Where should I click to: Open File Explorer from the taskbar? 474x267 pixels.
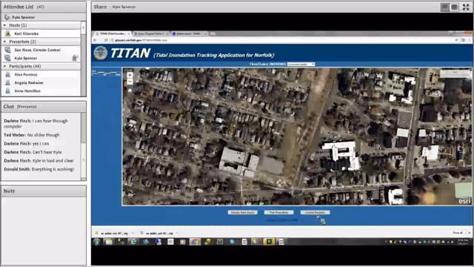point(109,242)
